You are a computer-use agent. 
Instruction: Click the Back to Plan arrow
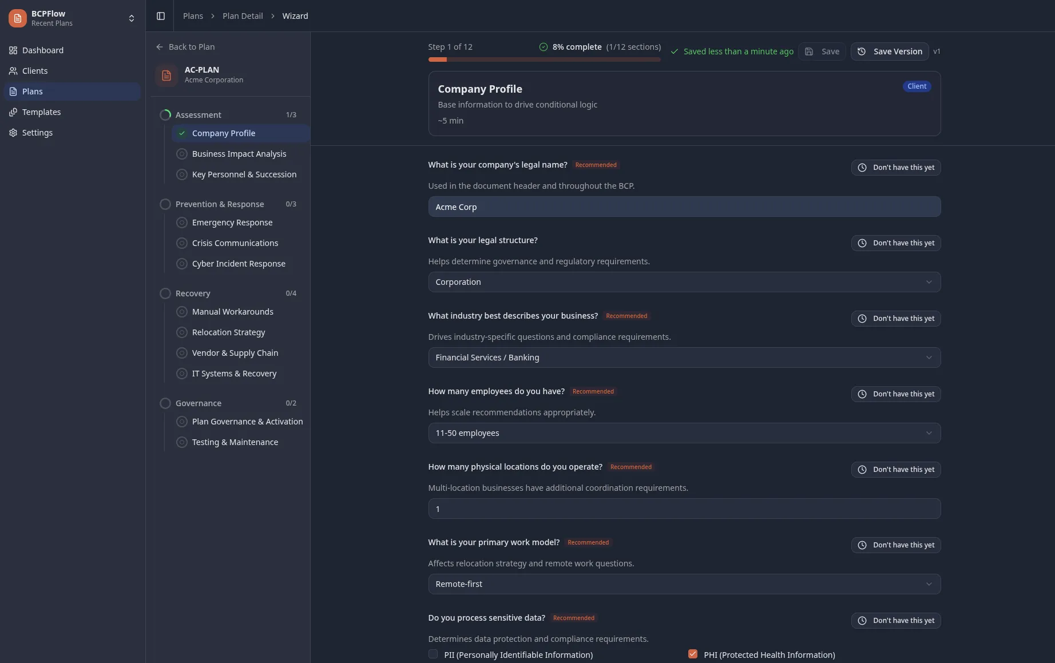[x=160, y=47]
